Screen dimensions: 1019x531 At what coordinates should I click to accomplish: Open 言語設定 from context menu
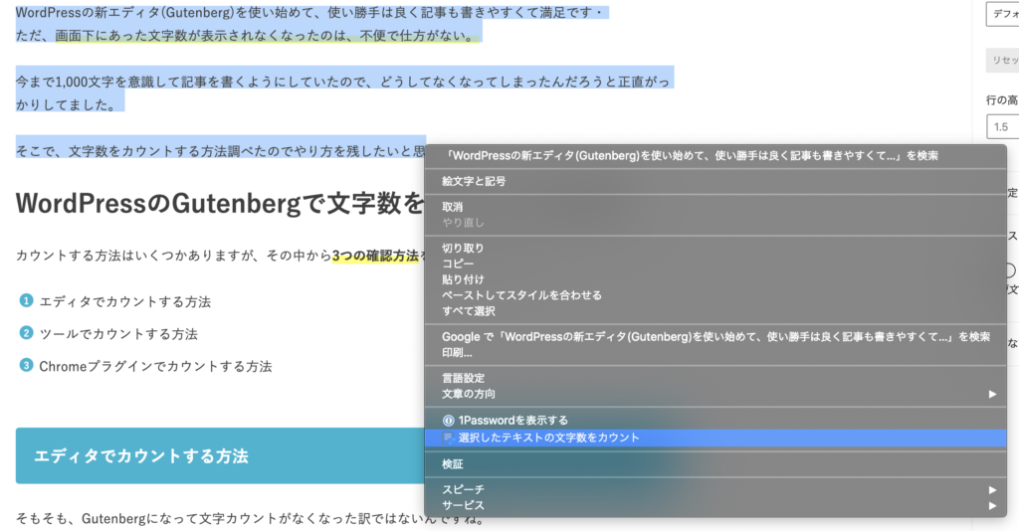coord(714,379)
